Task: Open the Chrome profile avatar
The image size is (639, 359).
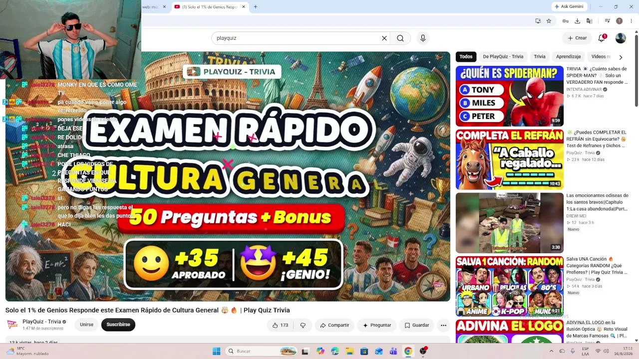Action: tap(619, 21)
